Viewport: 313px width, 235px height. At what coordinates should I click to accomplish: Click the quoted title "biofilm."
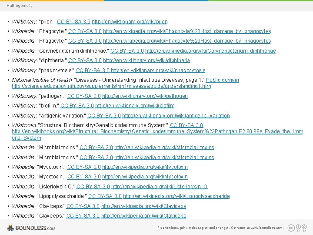click(x=49, y=106)
